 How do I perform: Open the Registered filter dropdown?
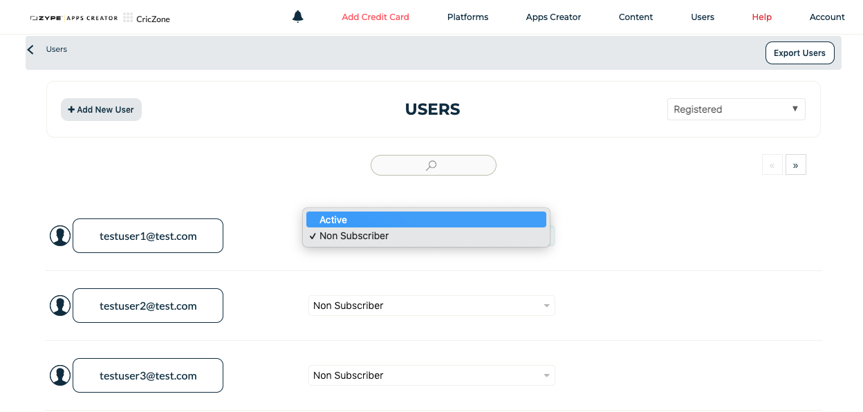pyautogui.click(x=736, y=109)
